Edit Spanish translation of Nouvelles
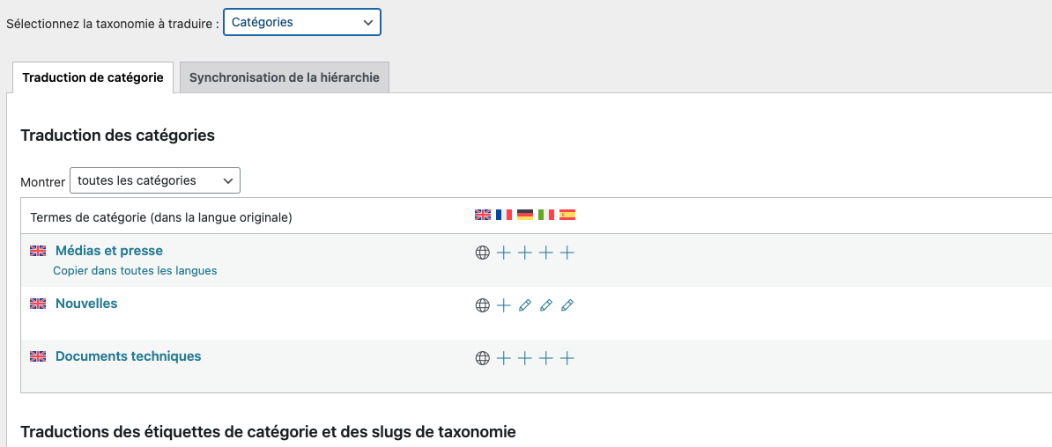 coord(567,305)
